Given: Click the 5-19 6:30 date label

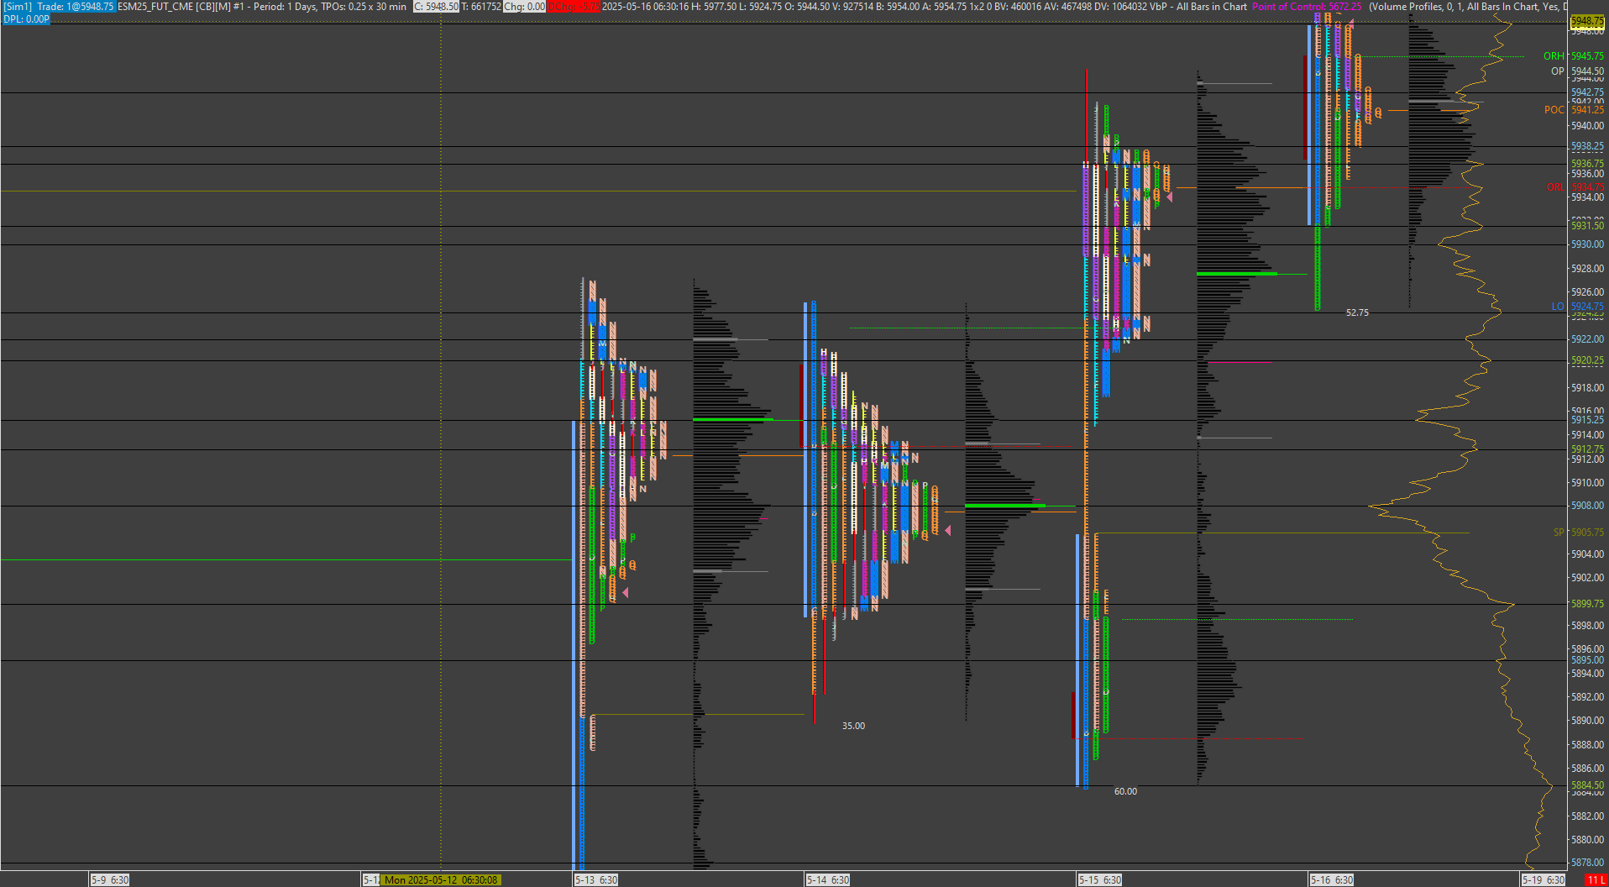Looking at the screenshot, I should pyautogui.click(x=1543, y=879).
